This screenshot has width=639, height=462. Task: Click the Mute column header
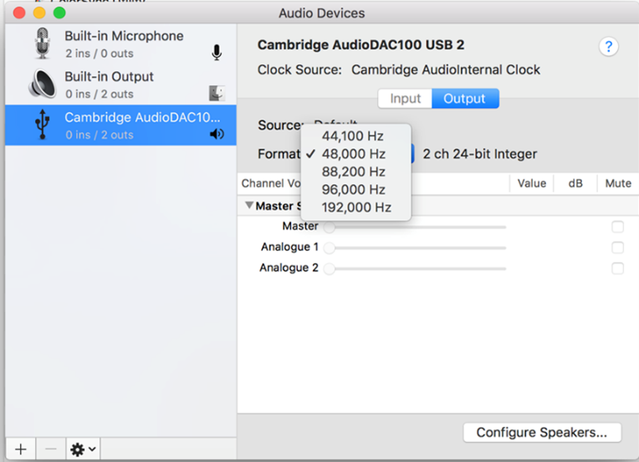[x=618, y=183]
